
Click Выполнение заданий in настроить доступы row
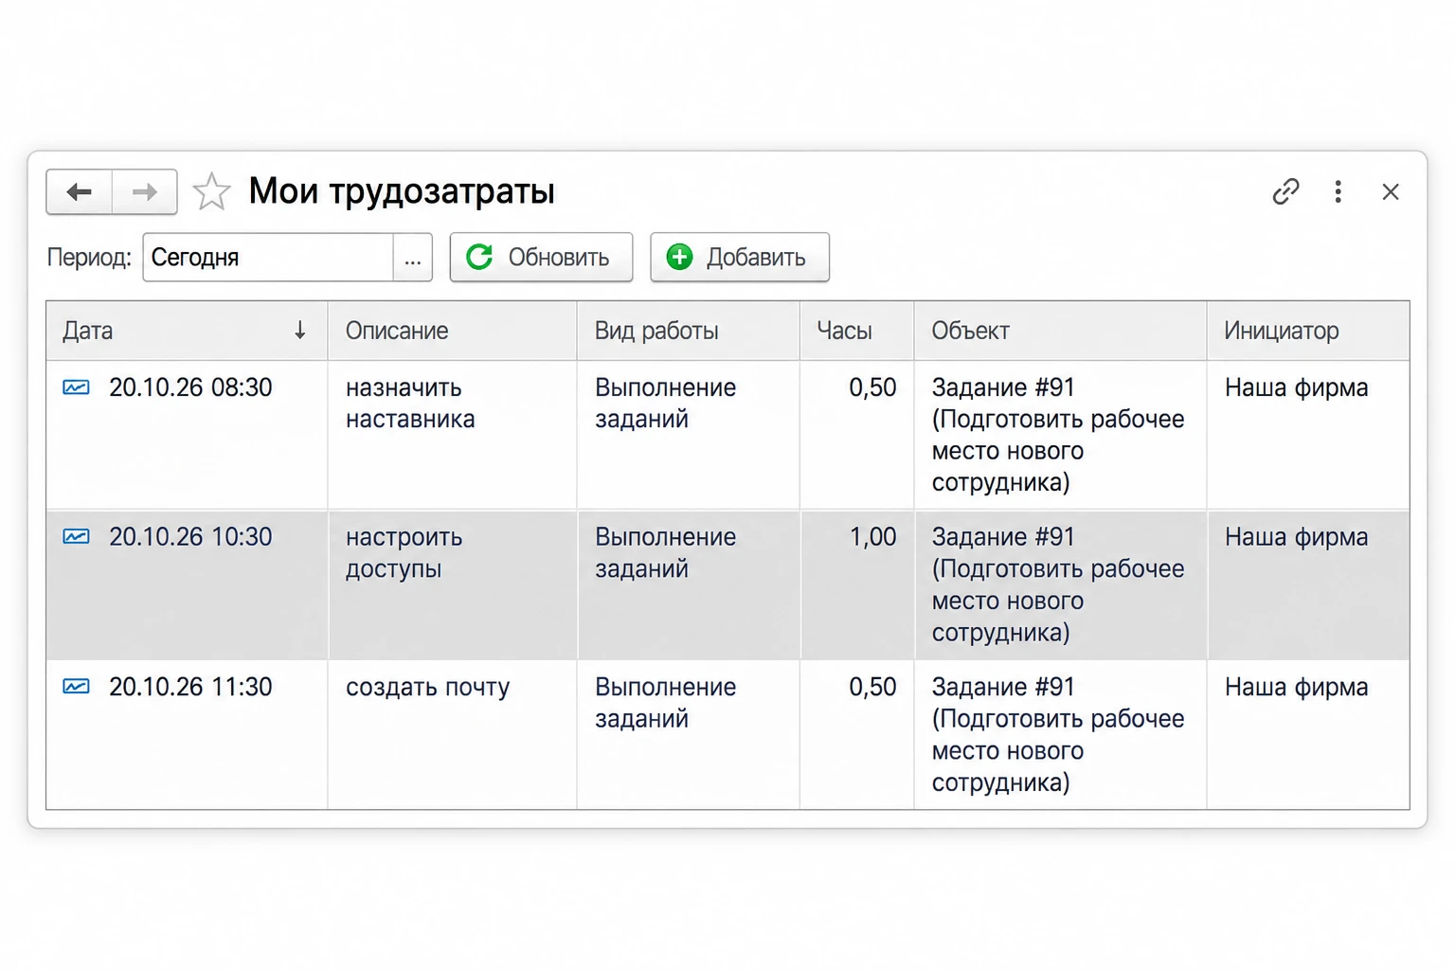click(x=665, y=553)
